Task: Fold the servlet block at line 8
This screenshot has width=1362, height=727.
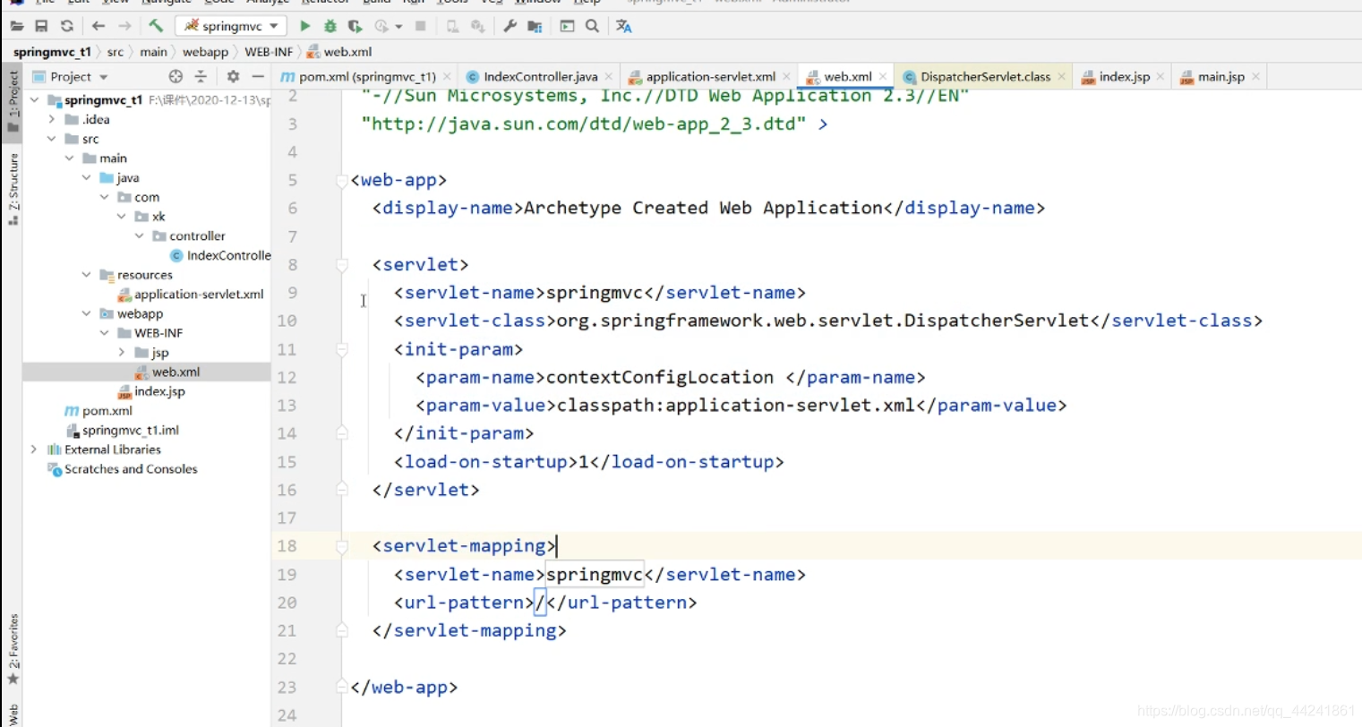Action: click(342, 265)
